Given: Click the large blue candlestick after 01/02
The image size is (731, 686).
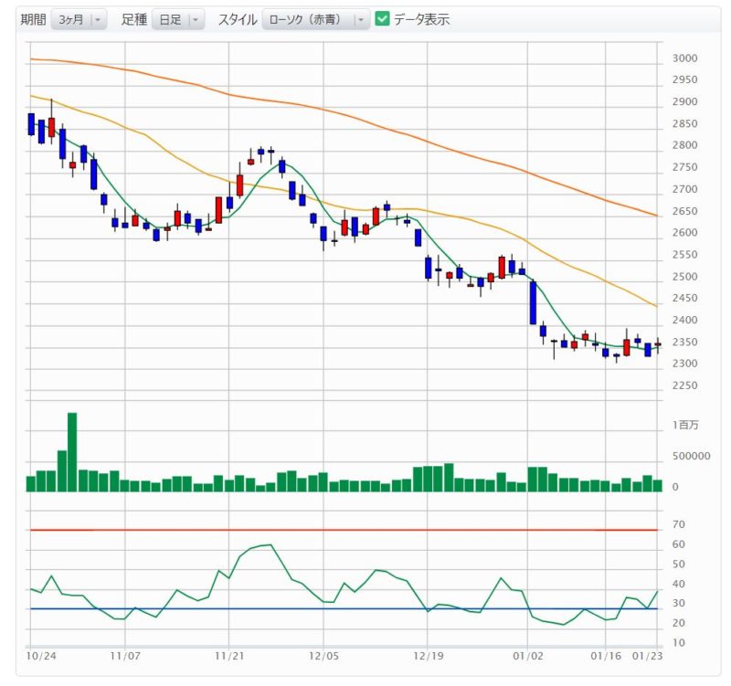Looking at the screenshot, I should click(x=533, y=303).
